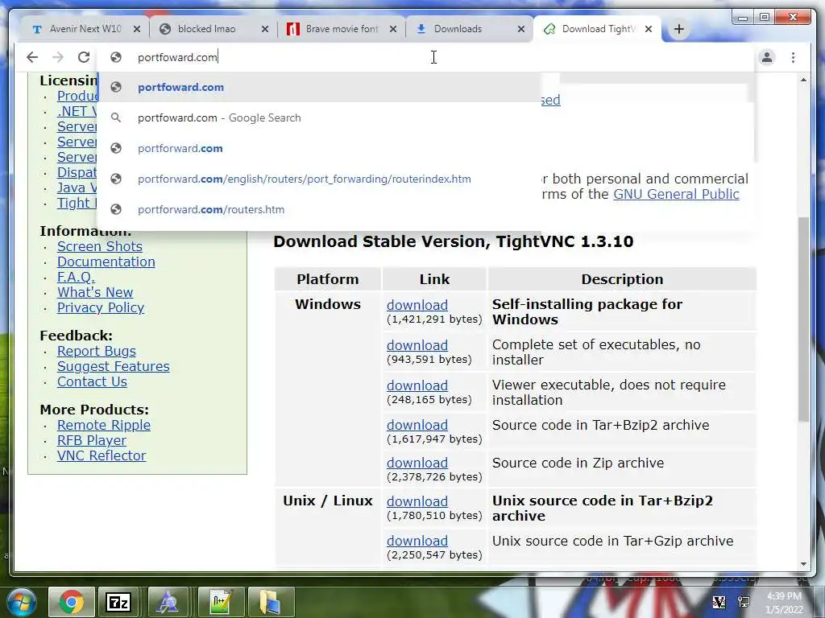Click the Report Bugs link
Image resolution: width=825 pixels, height=618 pixels.
[x=97, y=351]
